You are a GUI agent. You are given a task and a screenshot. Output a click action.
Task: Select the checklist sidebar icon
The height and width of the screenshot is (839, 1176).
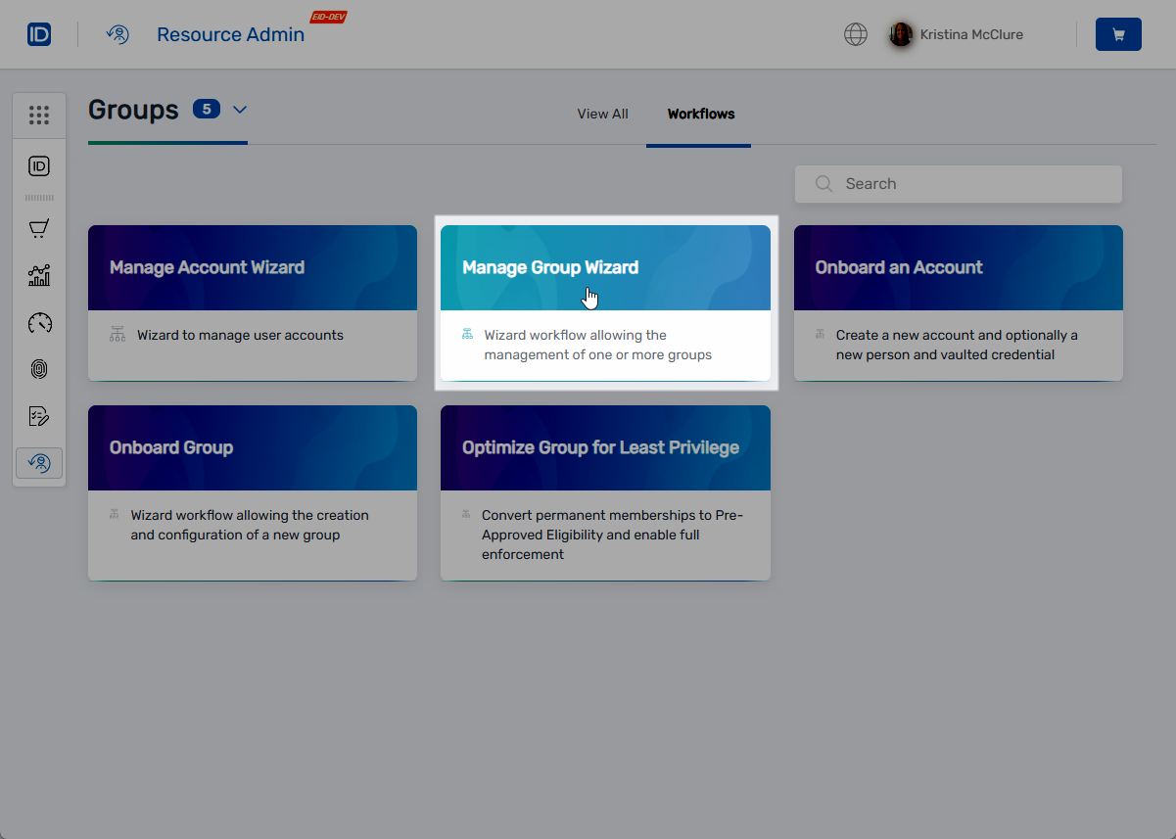pyautogui.click(x=39, y=415)
